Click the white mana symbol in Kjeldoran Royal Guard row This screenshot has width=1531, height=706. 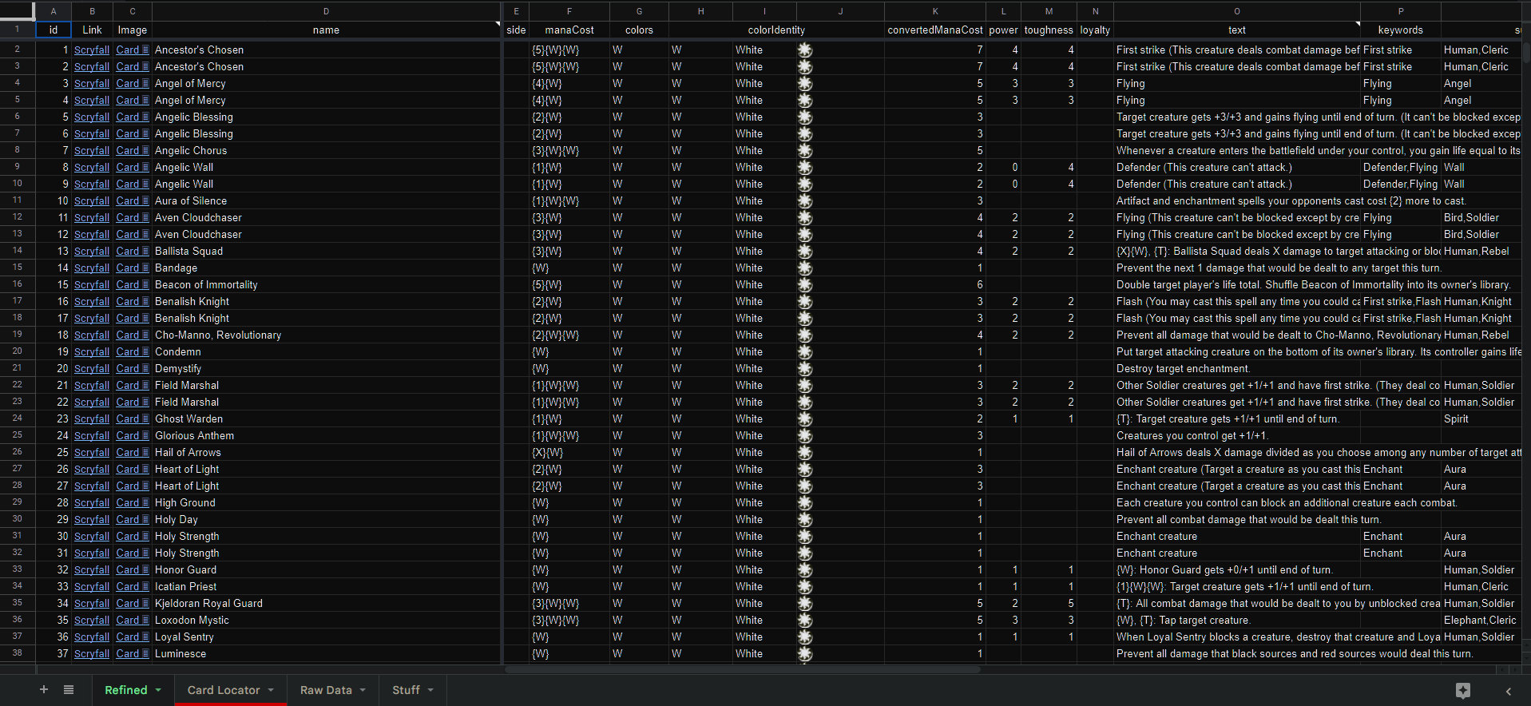click(x=805, y=603)
